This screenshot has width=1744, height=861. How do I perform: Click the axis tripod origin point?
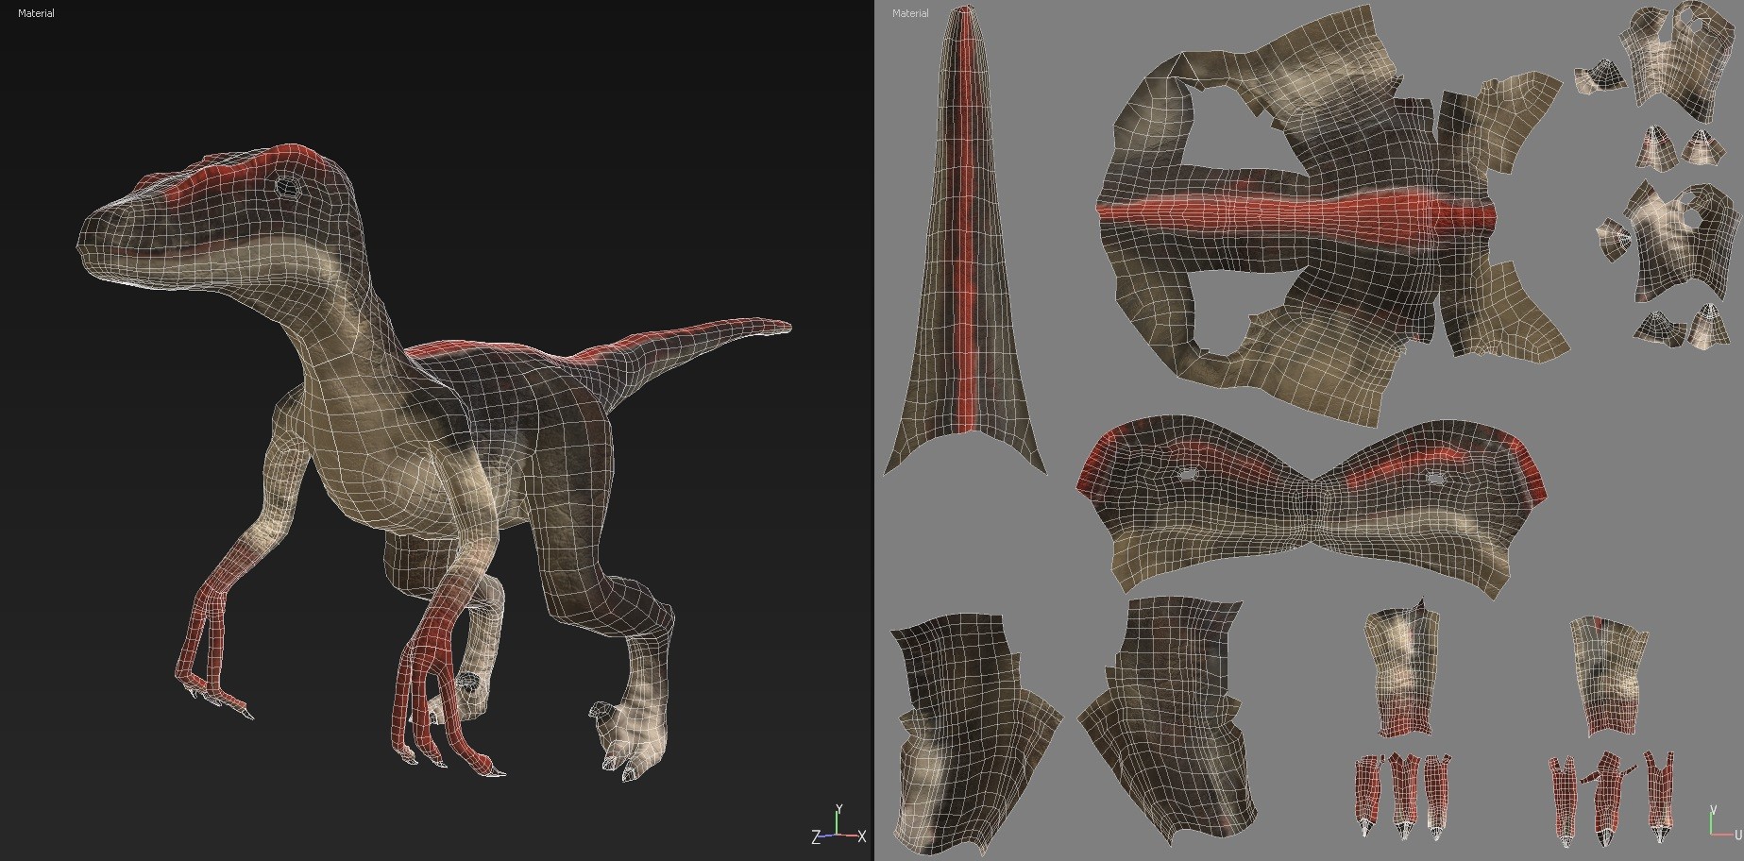837,835
